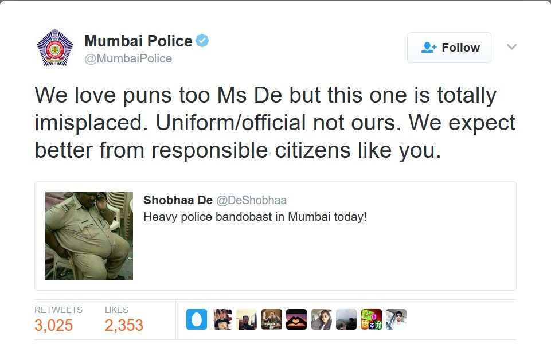Viewport: 551px width, 344px height.
Task: Click the quoted tweet text about bandobast
Action: [255, 217]
